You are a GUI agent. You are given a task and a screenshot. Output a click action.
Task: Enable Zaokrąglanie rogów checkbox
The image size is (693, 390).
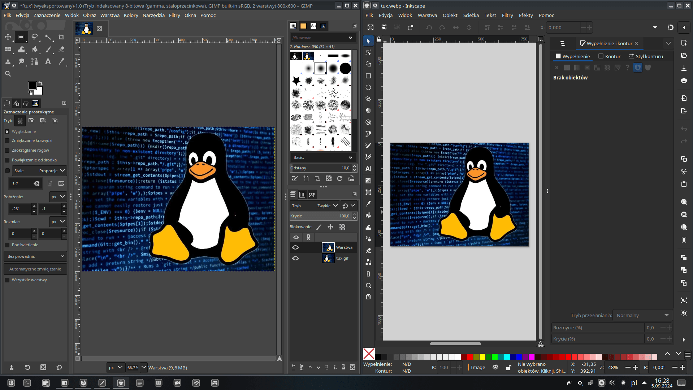(7, 150)
